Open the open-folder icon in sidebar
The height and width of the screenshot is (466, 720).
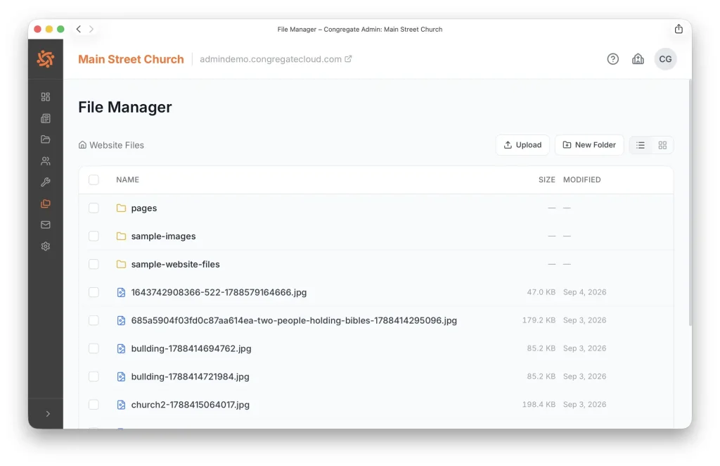point(46,139)
